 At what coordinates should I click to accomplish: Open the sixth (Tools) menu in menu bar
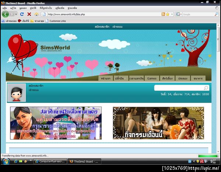pos(60,8)
